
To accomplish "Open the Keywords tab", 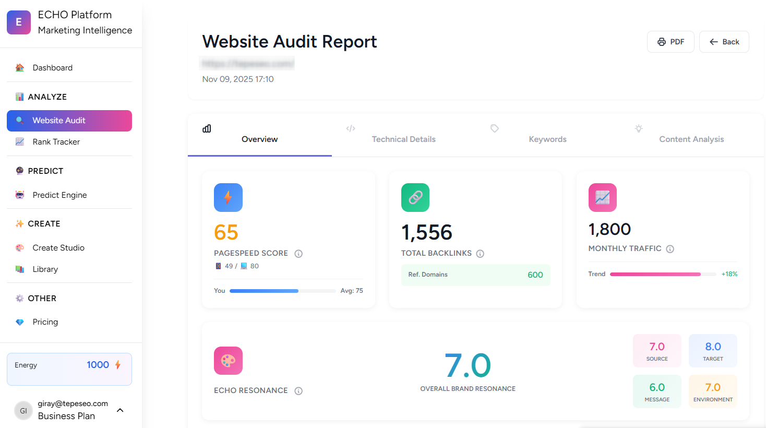I will [547, 139].
